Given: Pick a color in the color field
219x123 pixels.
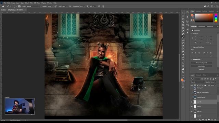Looking at the screenshot, I should click(x=204, y=18).
